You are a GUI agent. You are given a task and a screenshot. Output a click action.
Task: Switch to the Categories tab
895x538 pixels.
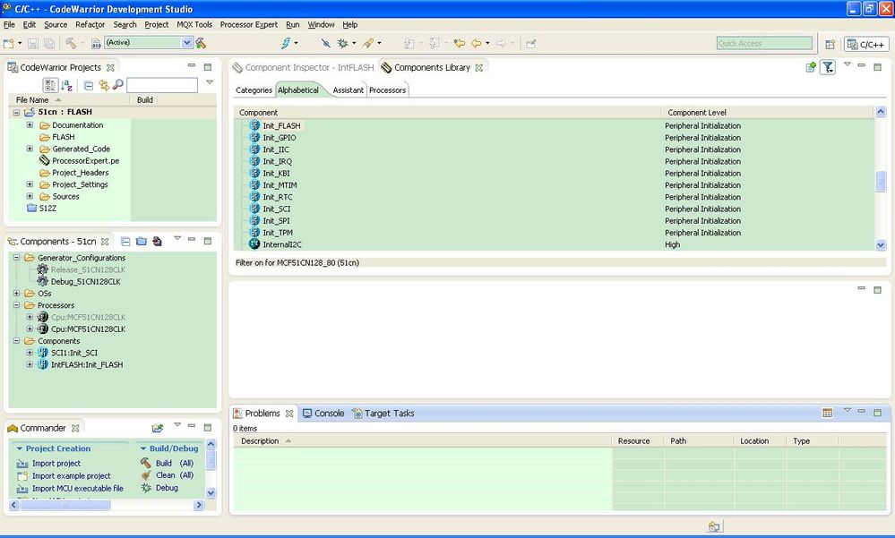tap(254, 90)
